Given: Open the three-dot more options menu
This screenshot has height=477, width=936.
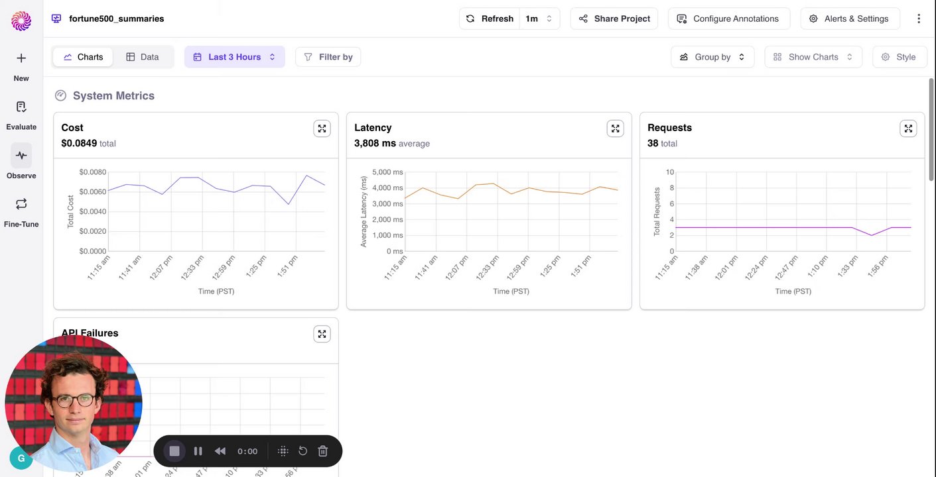Looking at the screenshot, I should click(x=919, y=19).
